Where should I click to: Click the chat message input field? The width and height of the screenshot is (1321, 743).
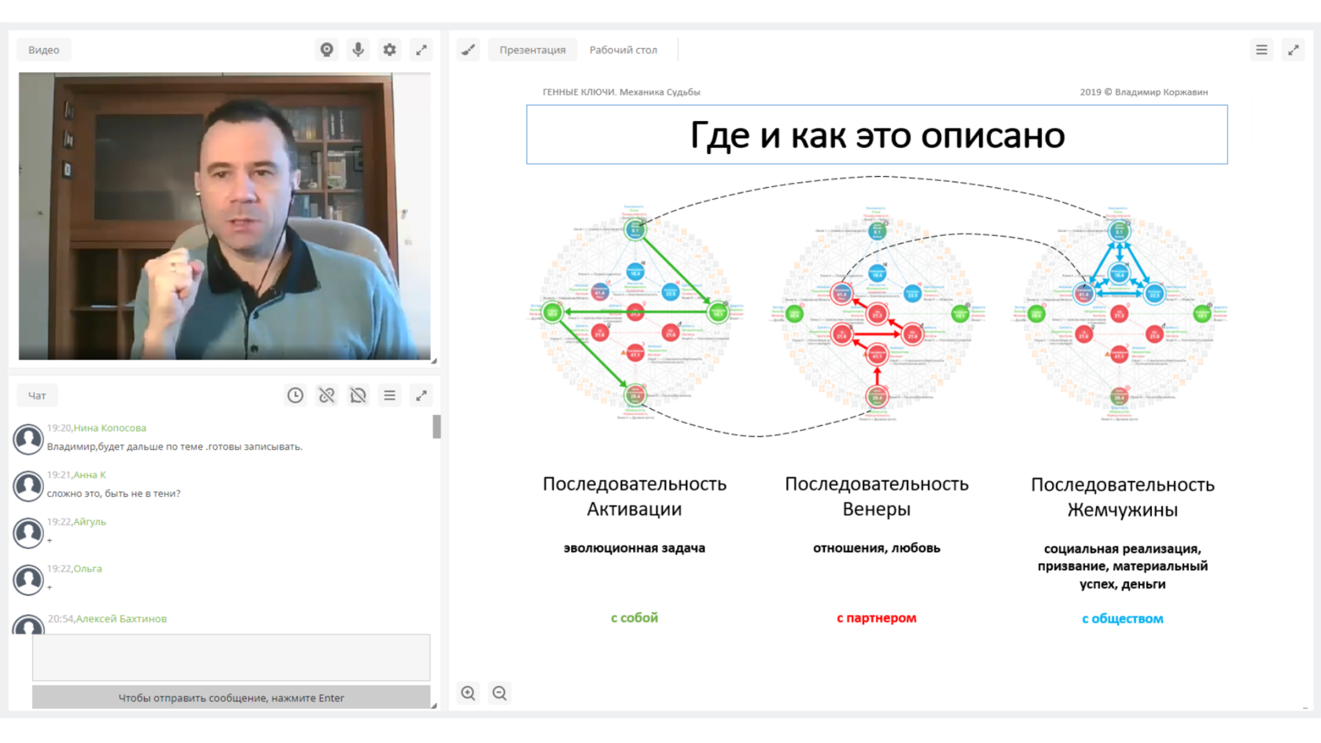point(231,657)
